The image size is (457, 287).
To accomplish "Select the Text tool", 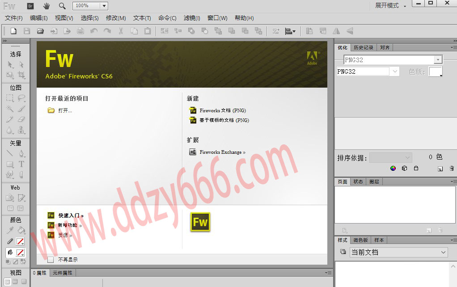I will pyautogui.click(x=21, y=164).
